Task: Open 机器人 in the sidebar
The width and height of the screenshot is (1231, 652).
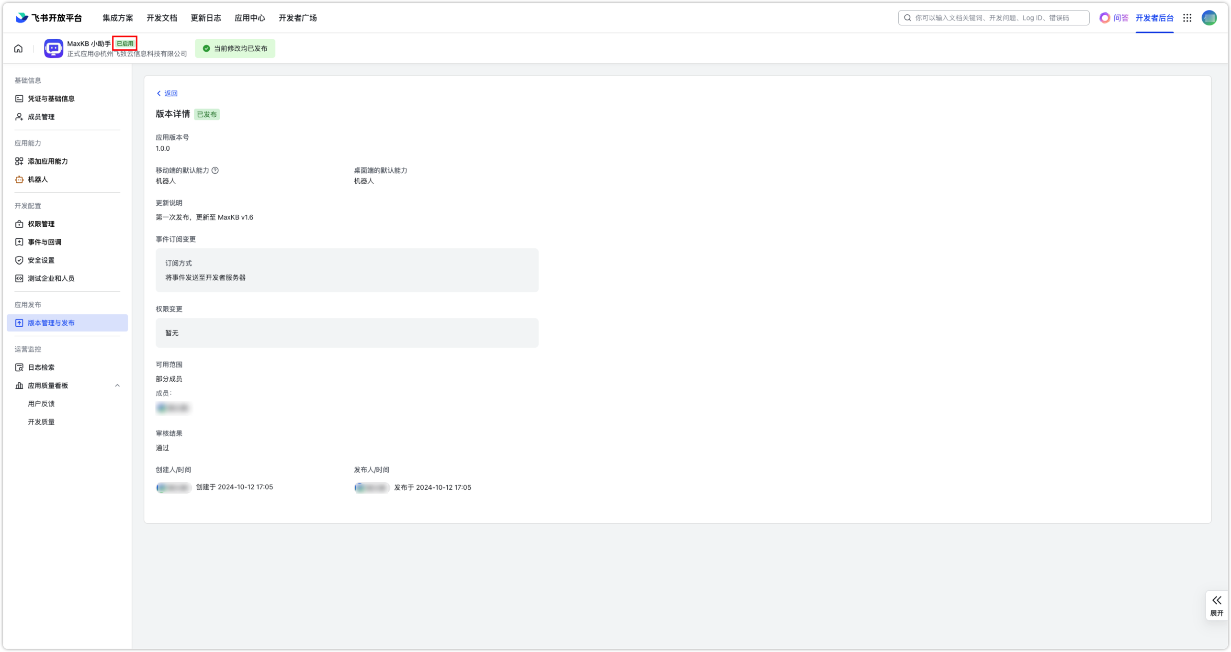Action: click(x=38, y=179)
